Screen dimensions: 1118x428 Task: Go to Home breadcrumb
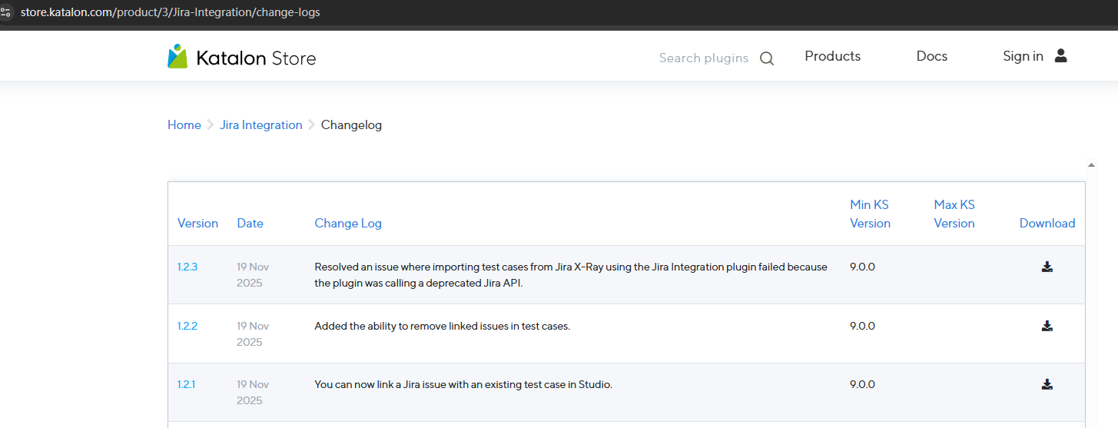pos(184,124)
